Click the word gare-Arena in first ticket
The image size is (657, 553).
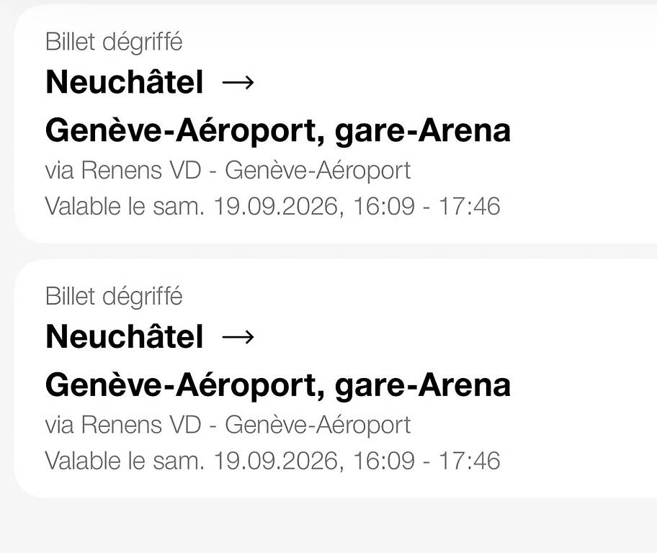[423, 132]
